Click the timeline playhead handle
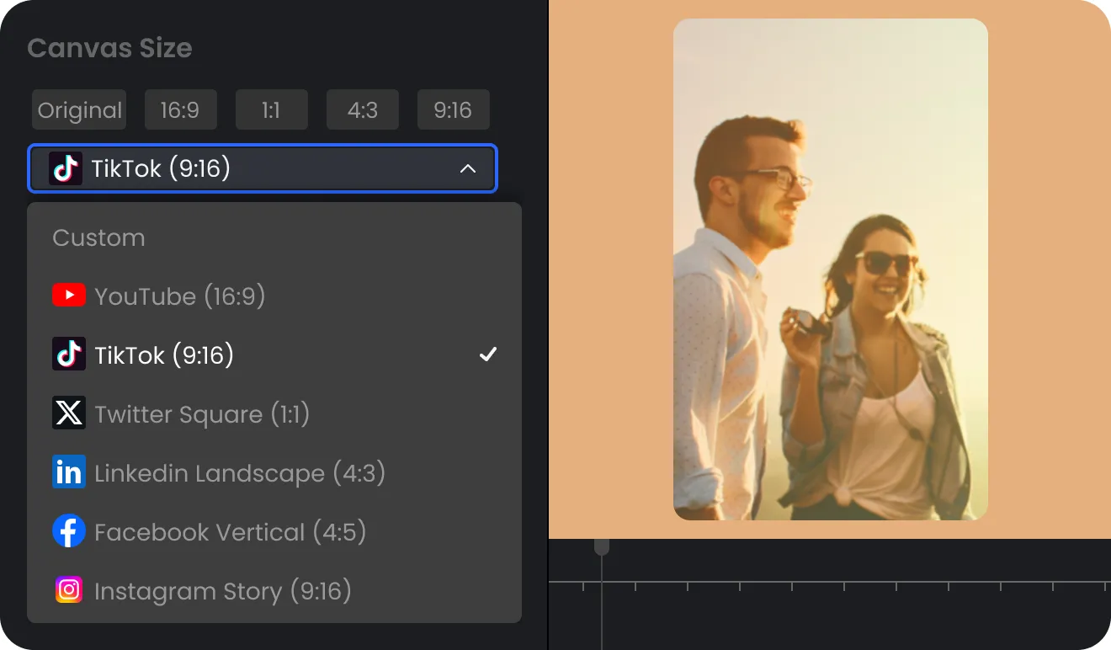The width and height of the screenshot is (1111, 650). click(602, 547)
